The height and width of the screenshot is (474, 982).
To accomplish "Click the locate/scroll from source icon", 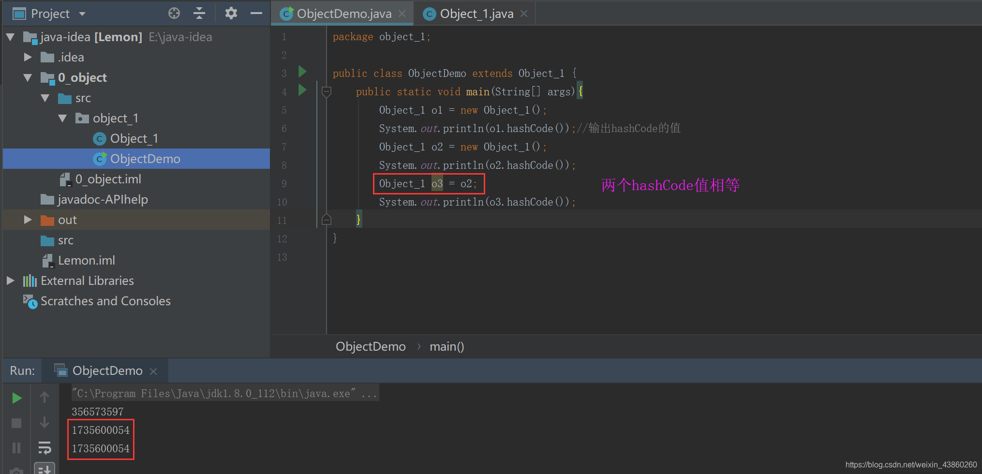I will pos(174,14).
